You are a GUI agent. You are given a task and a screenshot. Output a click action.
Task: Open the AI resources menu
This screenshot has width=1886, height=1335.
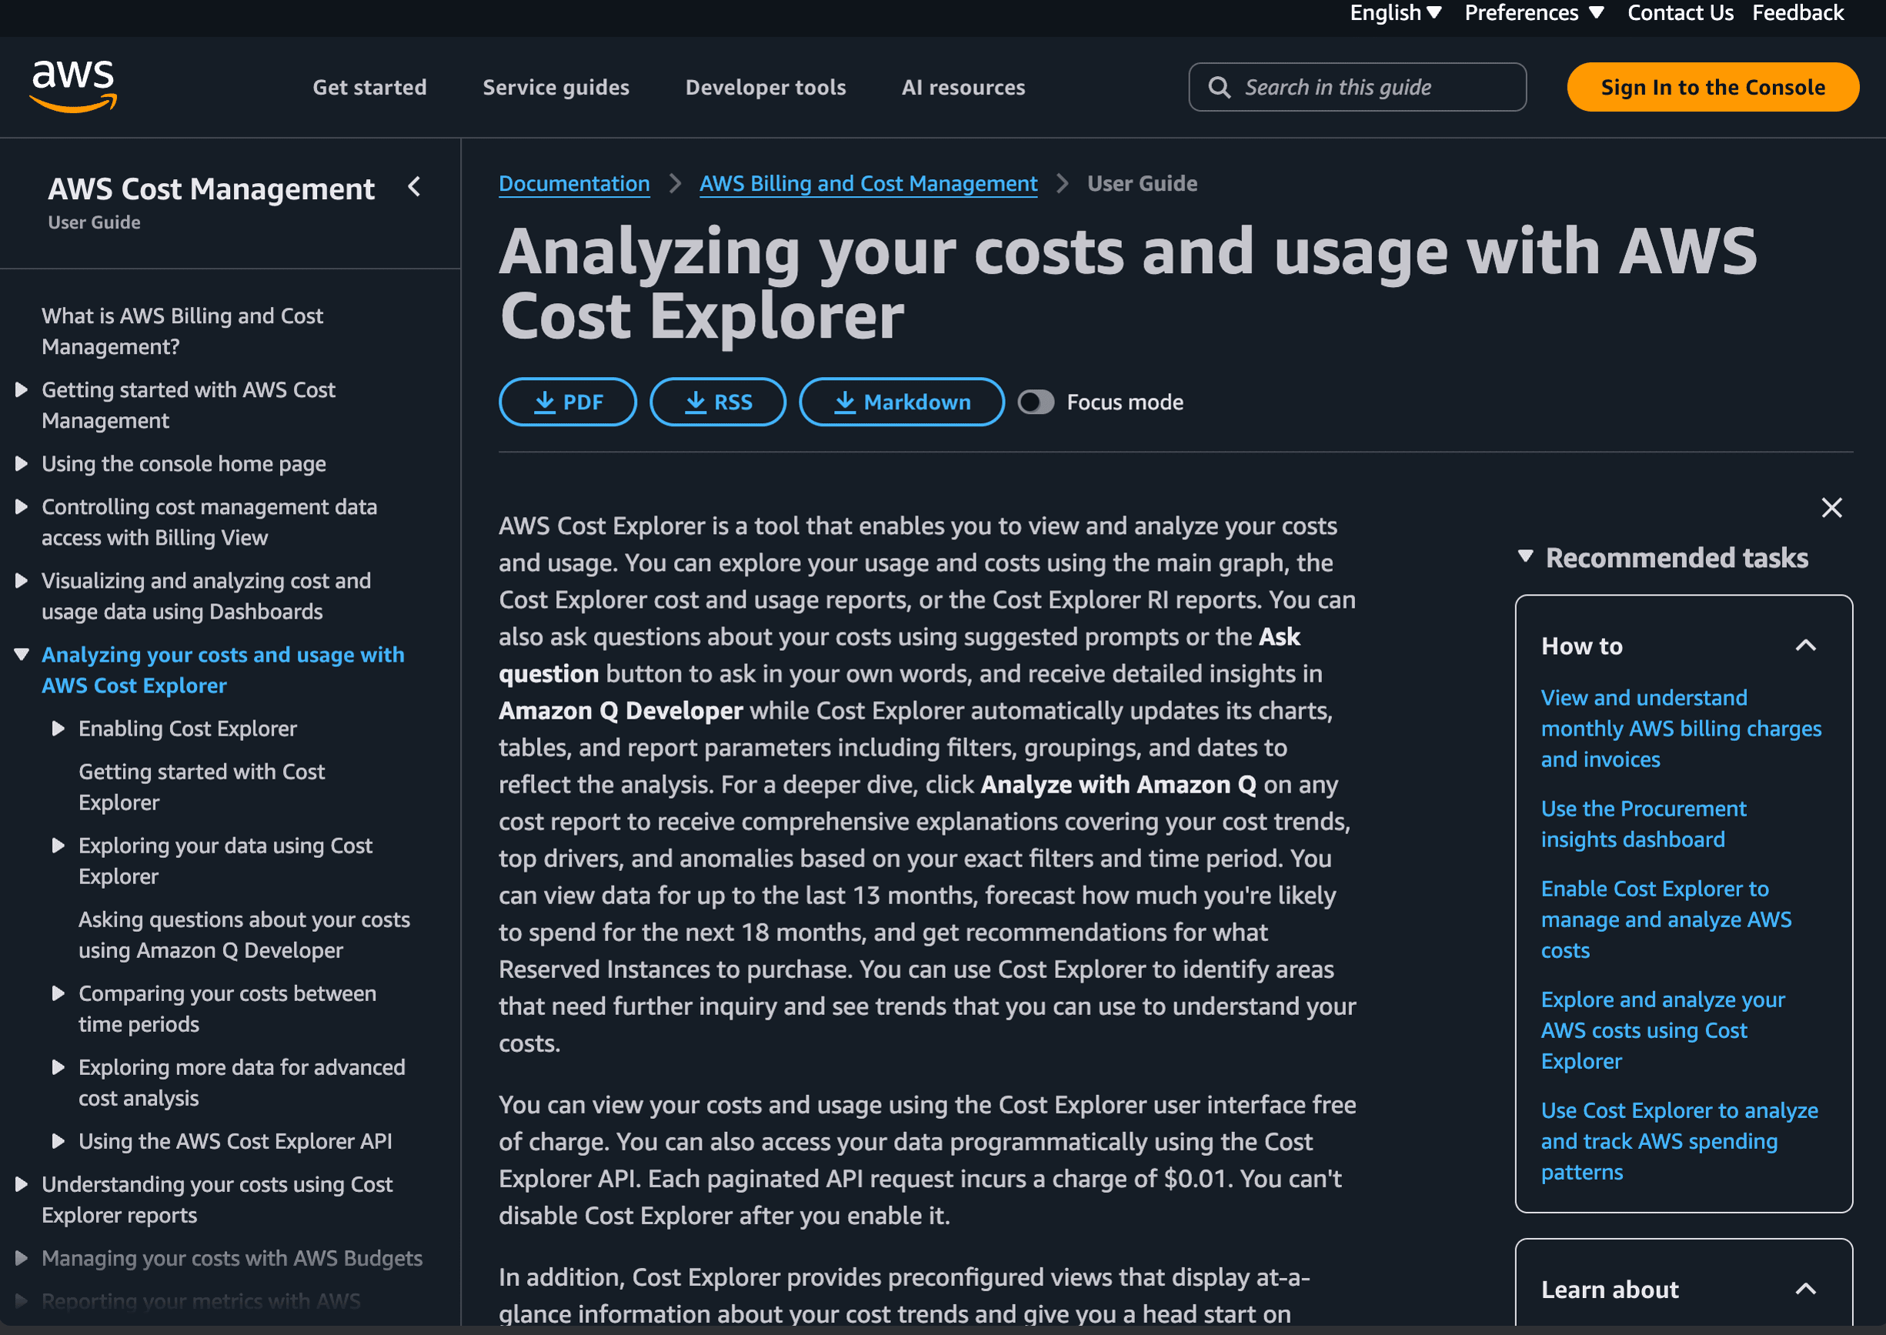pyautogui.click(x=963, y=87)
